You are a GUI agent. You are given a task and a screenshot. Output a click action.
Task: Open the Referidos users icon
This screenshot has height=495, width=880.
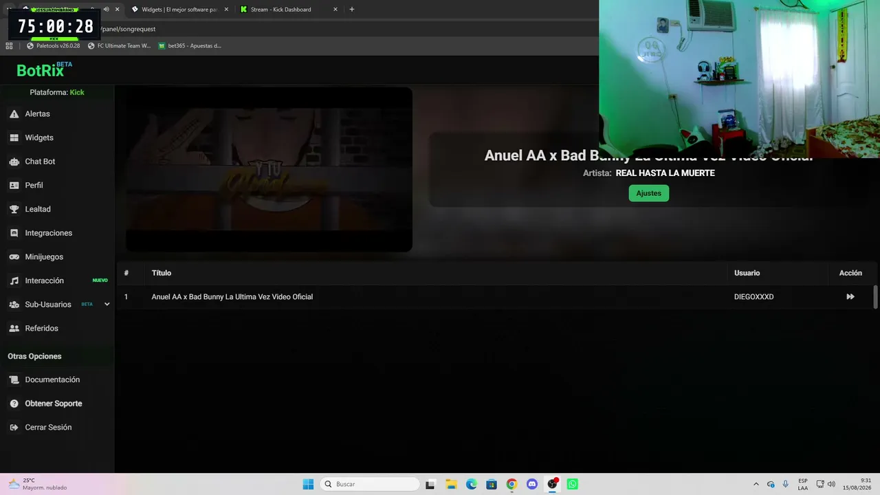tap(14, 329)
